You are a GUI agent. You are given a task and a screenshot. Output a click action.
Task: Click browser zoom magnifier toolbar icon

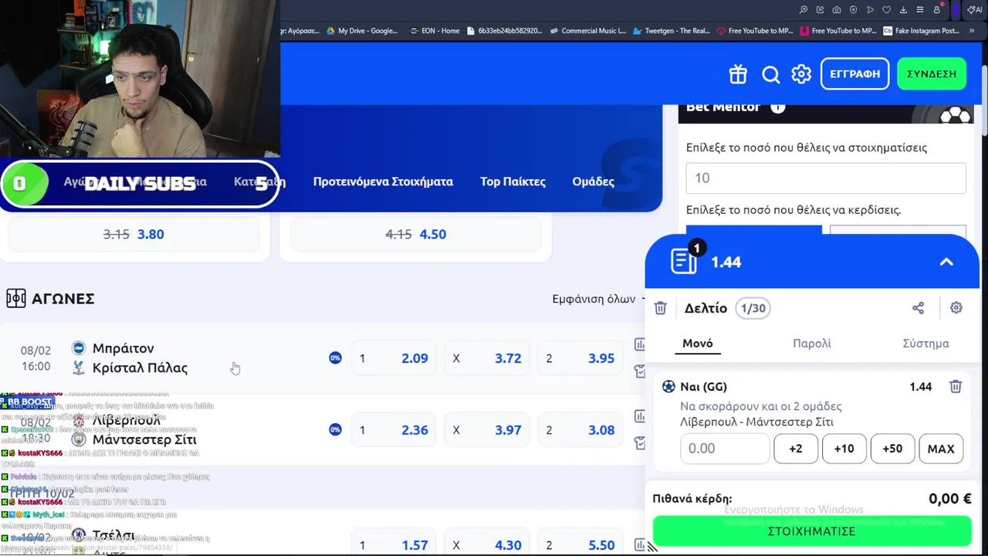click(804, 9)
